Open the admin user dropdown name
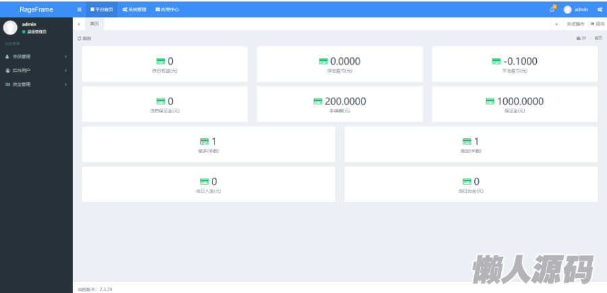The width and height of the screenshot is (607, 293). [581, 9]
